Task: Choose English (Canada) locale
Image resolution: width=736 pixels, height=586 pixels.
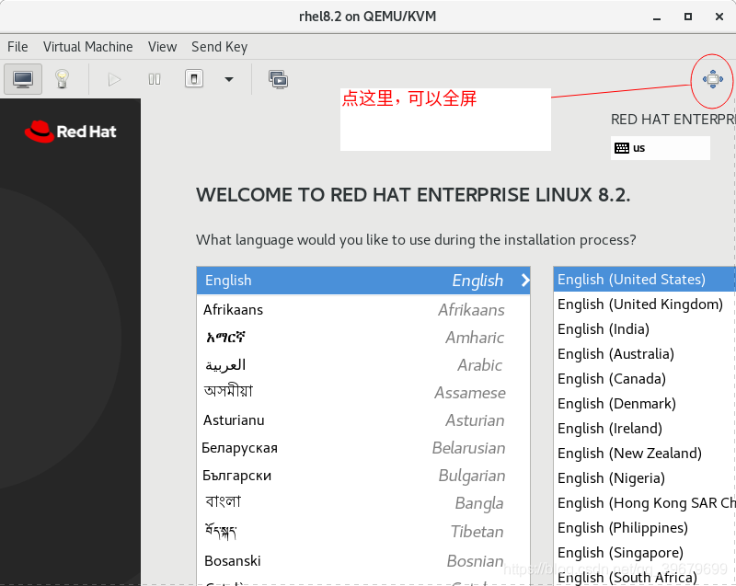Action: coord(645,379)
